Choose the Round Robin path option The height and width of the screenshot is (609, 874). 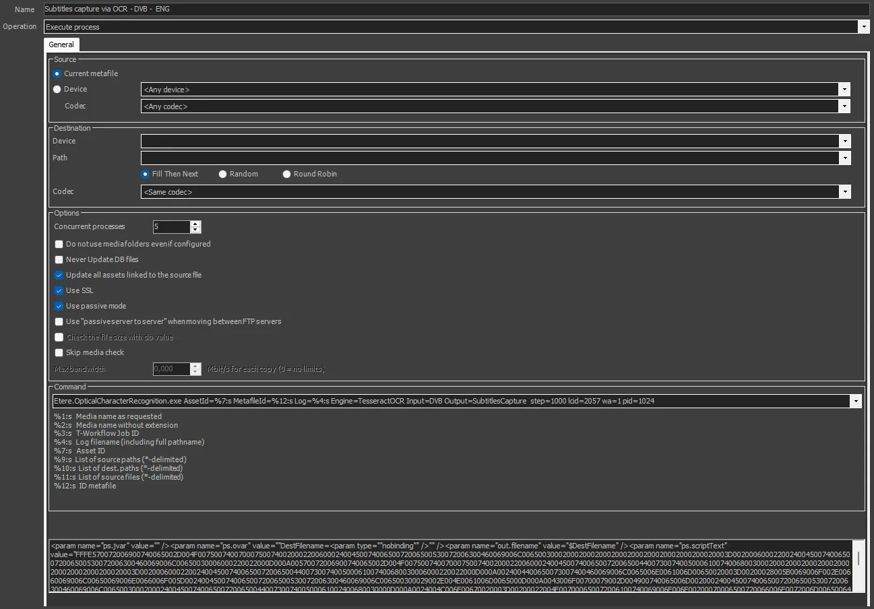tap(287, 174)
